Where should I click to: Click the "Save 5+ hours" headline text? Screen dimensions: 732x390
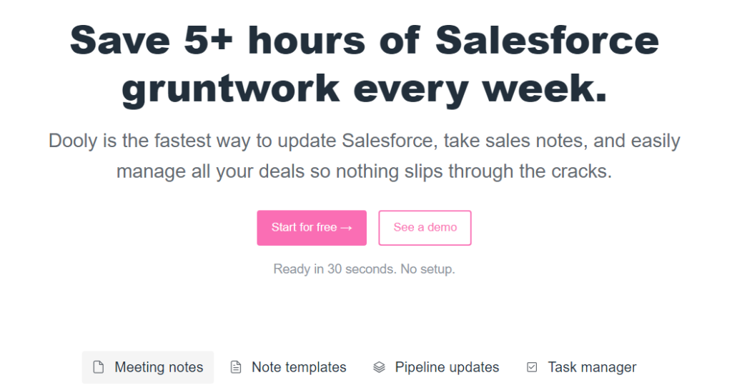[217, 41]
